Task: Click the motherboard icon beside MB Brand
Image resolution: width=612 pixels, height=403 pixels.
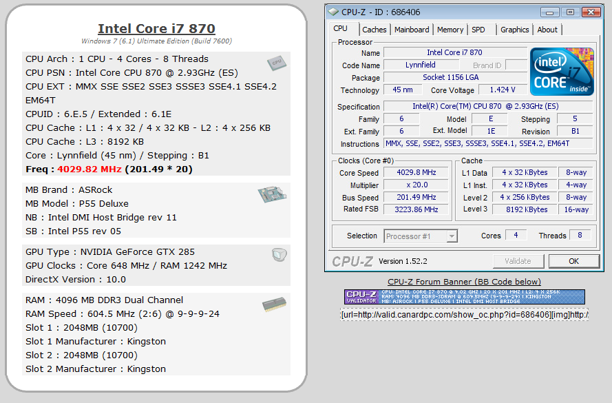Action: [x=272, y=194]
